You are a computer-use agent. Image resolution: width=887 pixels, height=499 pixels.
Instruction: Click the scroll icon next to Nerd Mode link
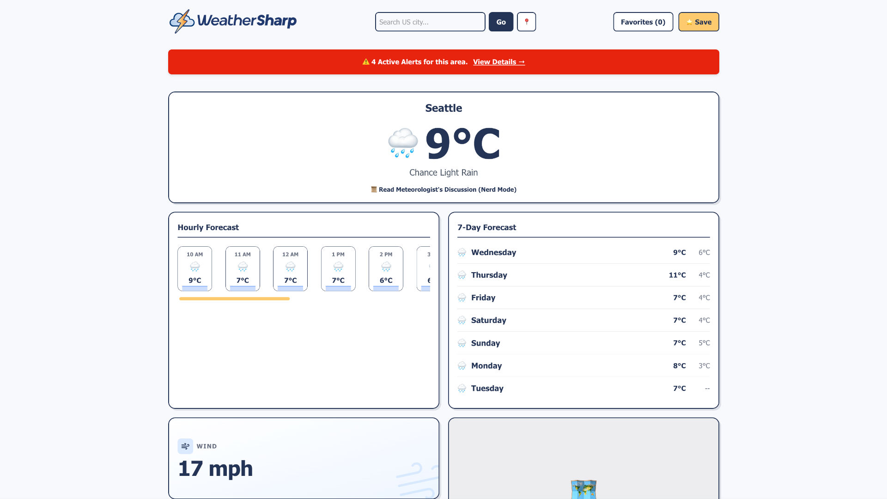click(373, 189)
